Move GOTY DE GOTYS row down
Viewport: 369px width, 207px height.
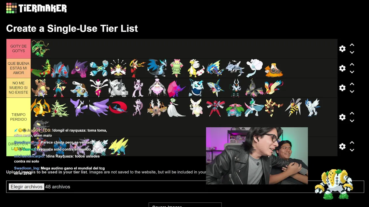(352, 52)
